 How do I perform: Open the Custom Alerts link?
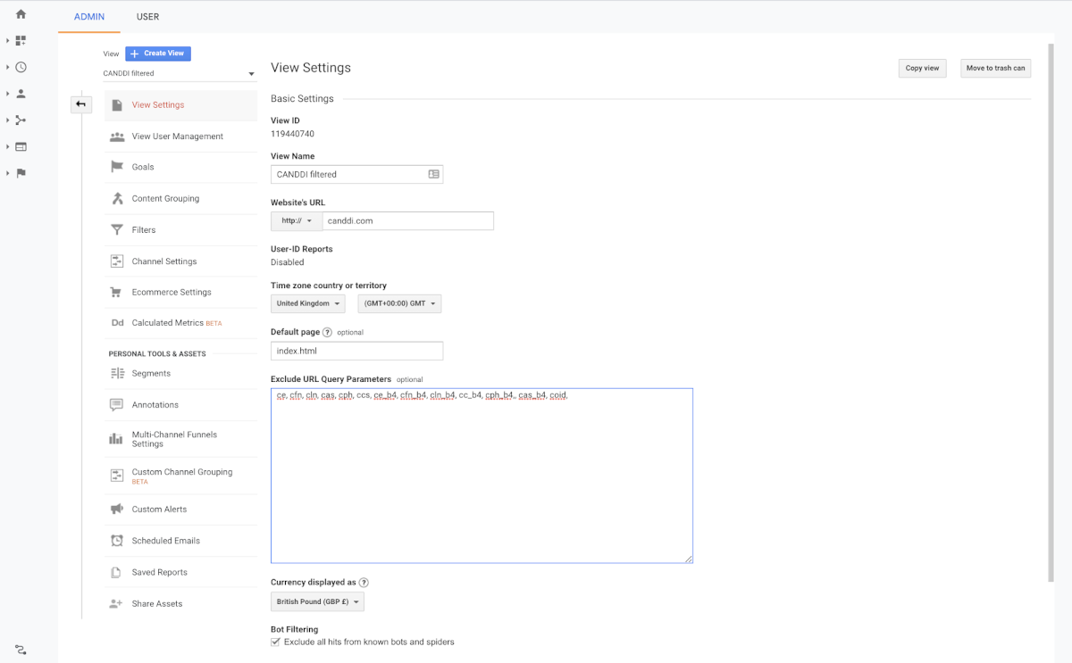[x=159, y=510]
